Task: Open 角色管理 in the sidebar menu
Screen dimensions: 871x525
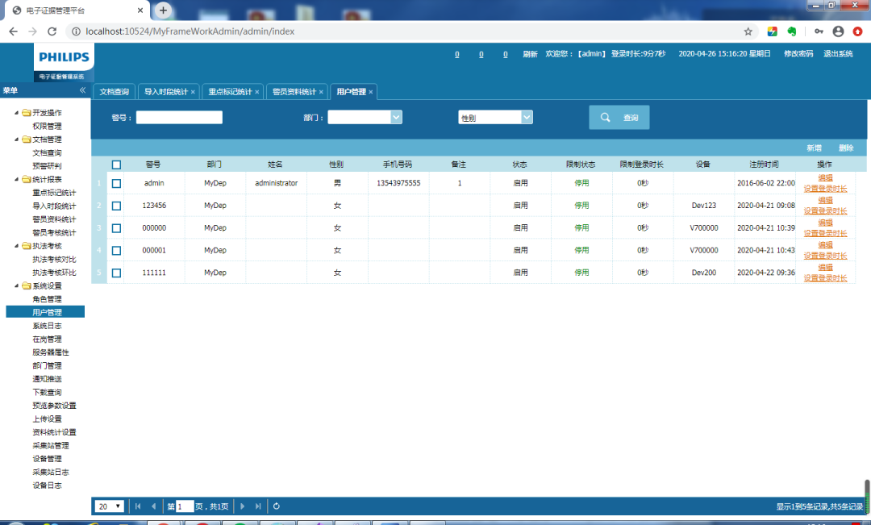Action: [x=47, y=299]
